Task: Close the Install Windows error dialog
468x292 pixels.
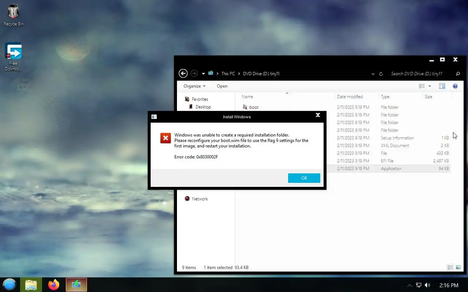Action: tap(318, 115)
